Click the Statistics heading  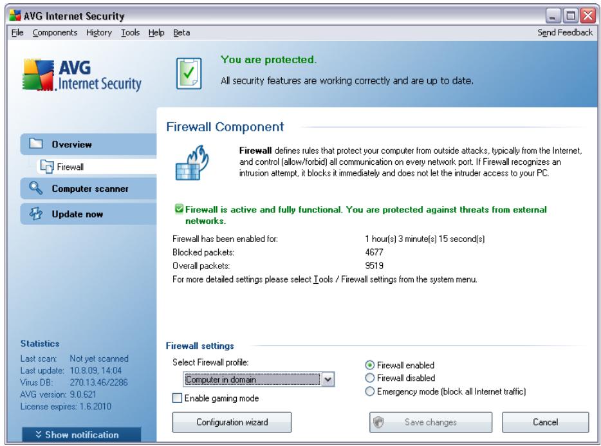tap(40, 344)
